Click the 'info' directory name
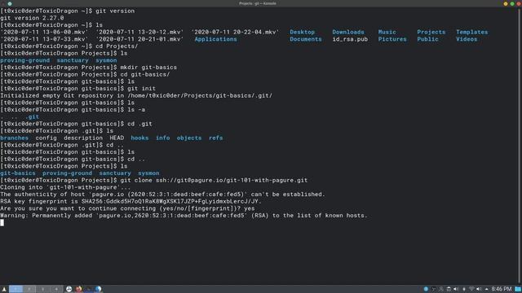 (x=163, y=138)
